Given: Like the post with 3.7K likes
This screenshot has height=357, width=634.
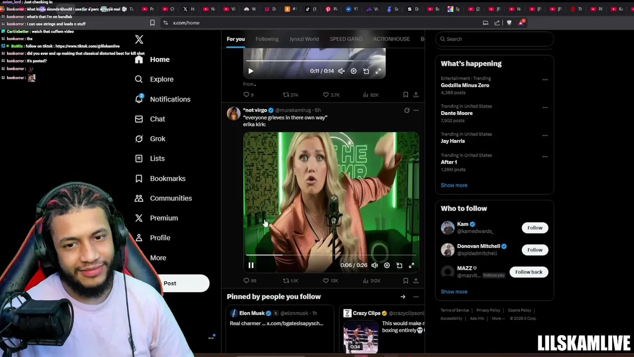Looking at the screenshot, I should click(x=331, y=95).
